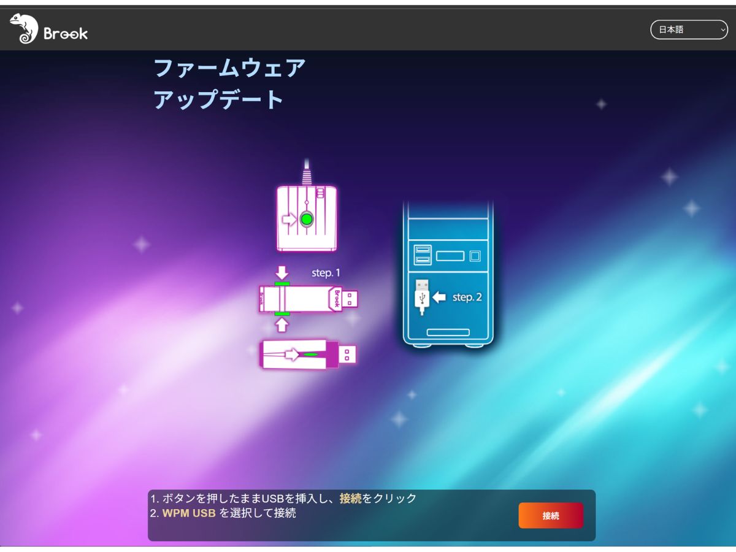Click the wide drive slot on PC tower
Viewport: 736px width, 552px height.
coord(450,255)
